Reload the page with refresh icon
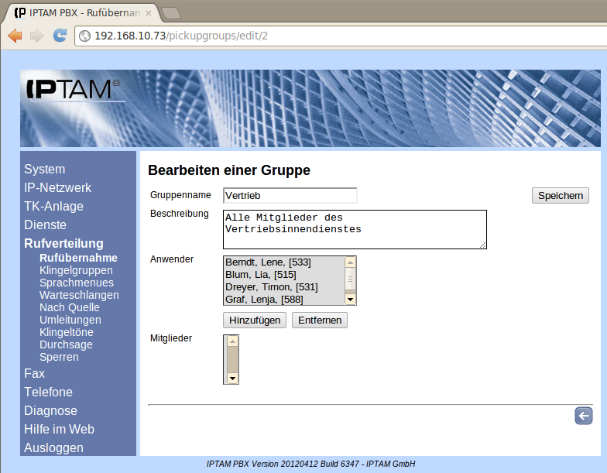 60,36
